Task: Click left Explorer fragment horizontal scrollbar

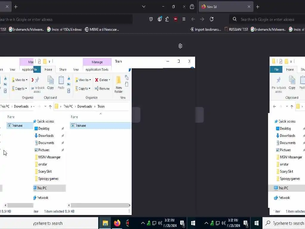Action: 20,205
